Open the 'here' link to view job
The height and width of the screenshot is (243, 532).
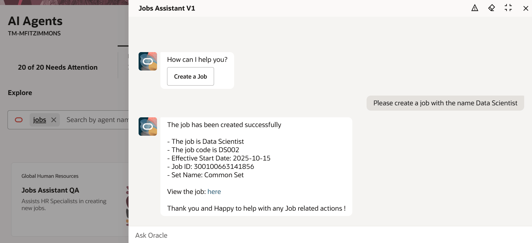point(214,192)
